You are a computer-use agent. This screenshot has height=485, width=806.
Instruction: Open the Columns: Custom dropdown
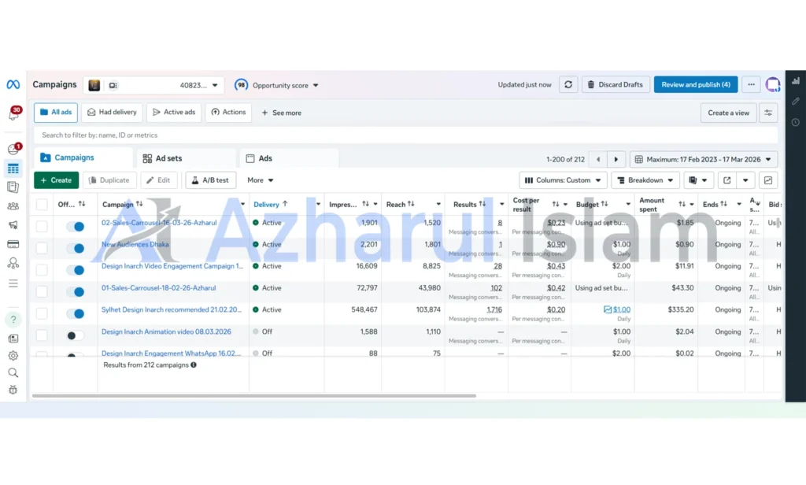[563, 180]
